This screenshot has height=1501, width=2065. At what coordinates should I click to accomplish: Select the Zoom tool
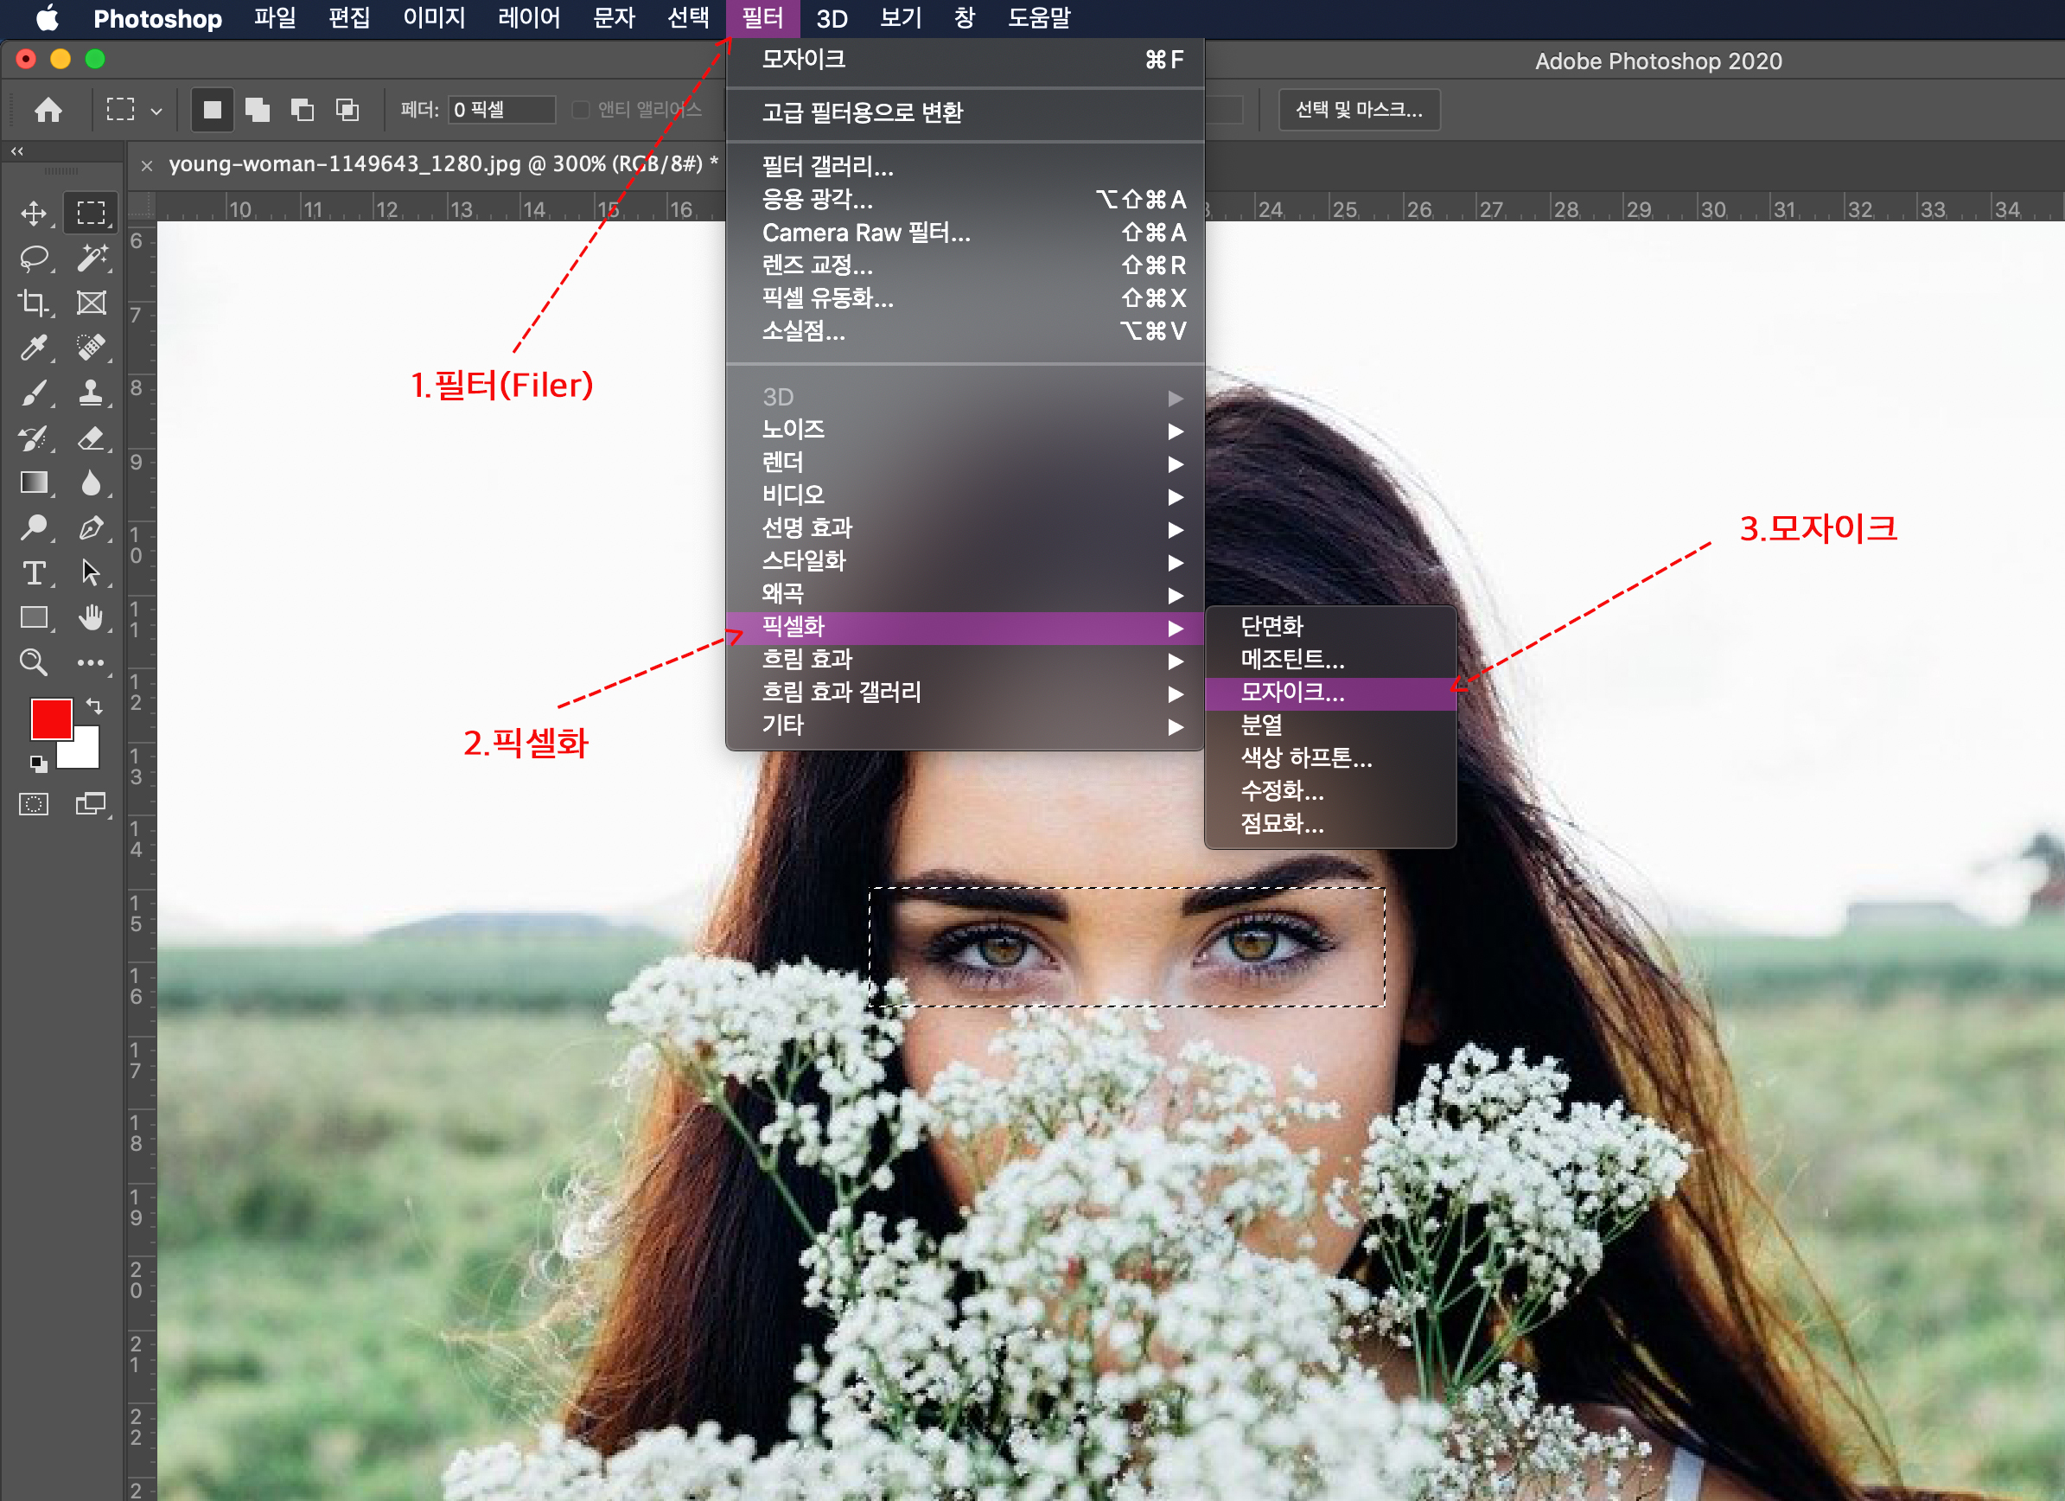pos(34,662)
